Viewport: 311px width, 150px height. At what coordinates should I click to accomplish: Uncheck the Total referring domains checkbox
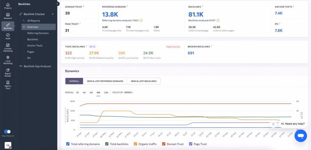(x=68, y=144)
